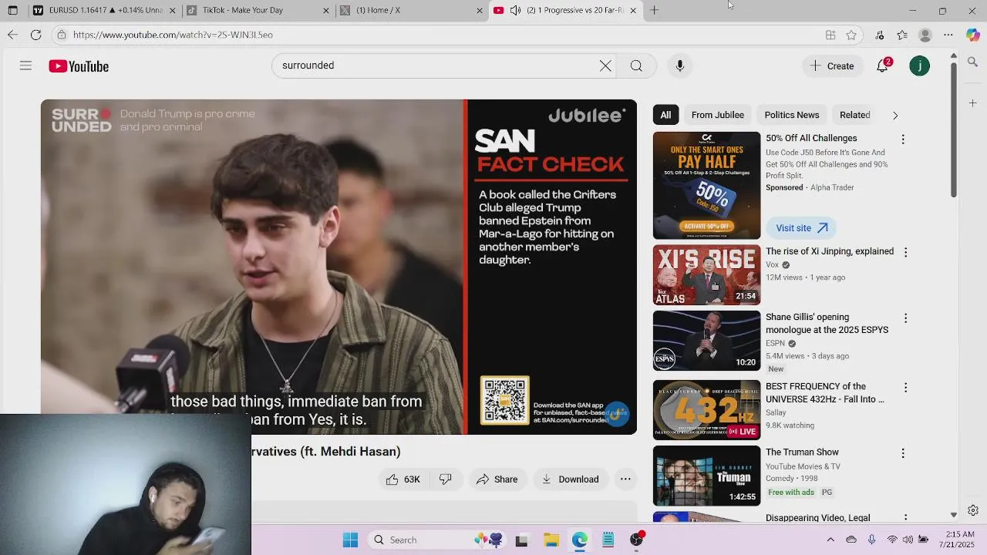Open a new browser tab
The image size is (987, 555).
click(x=654, y=10)
